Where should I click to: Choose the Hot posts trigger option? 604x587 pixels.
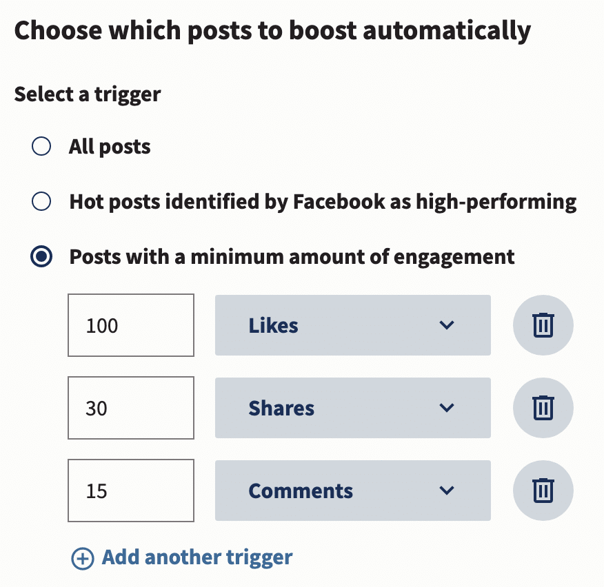(x=41, y=201)
